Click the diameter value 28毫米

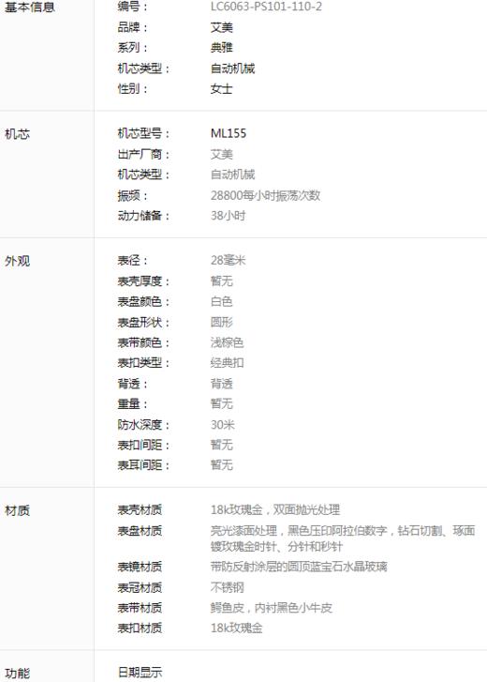point(228,260)
